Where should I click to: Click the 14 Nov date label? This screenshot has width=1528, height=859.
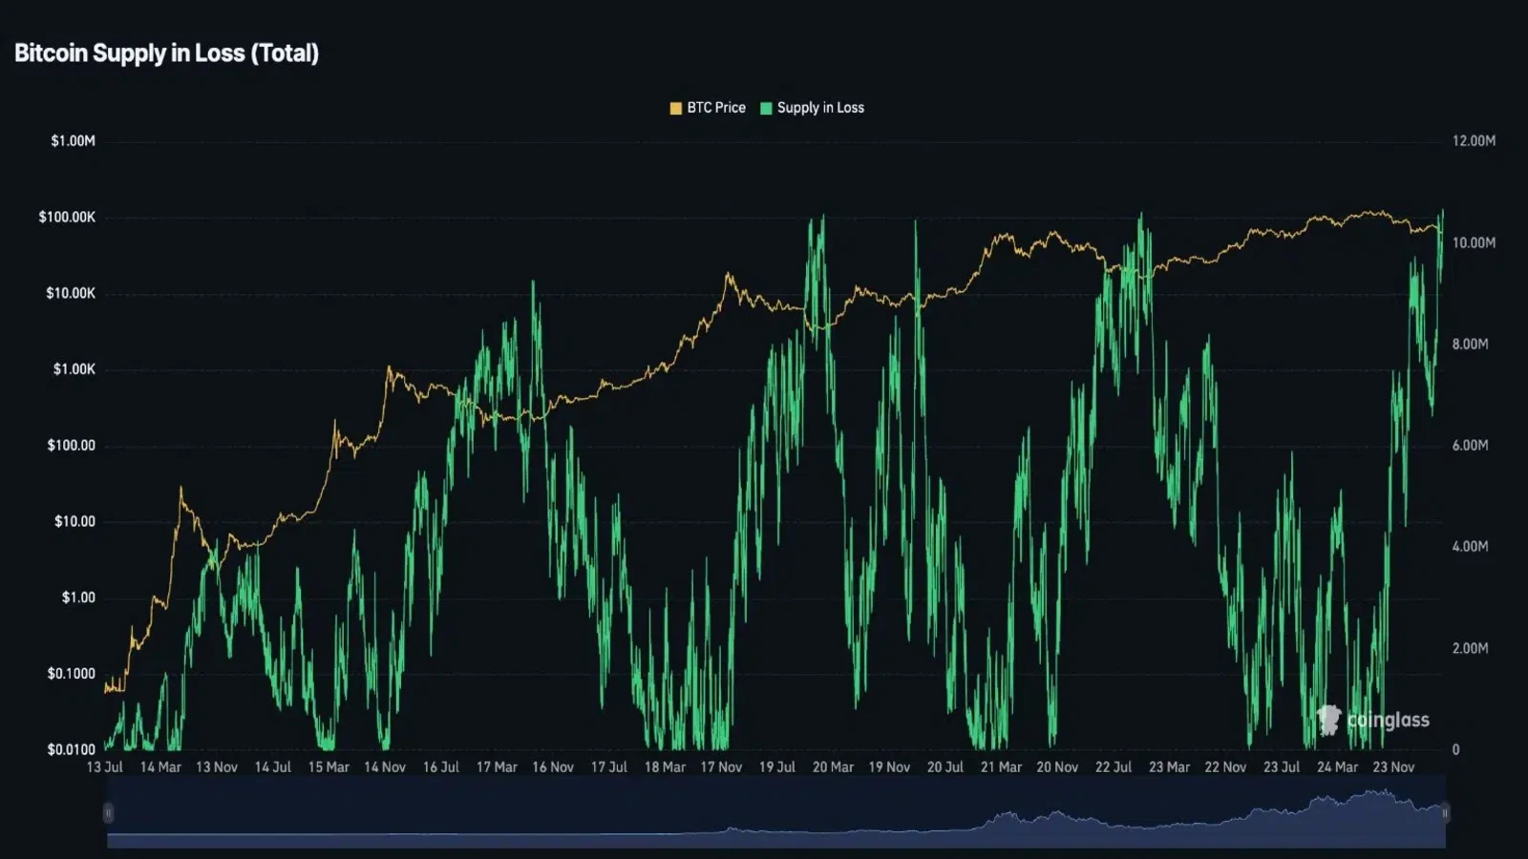(385, 767)
